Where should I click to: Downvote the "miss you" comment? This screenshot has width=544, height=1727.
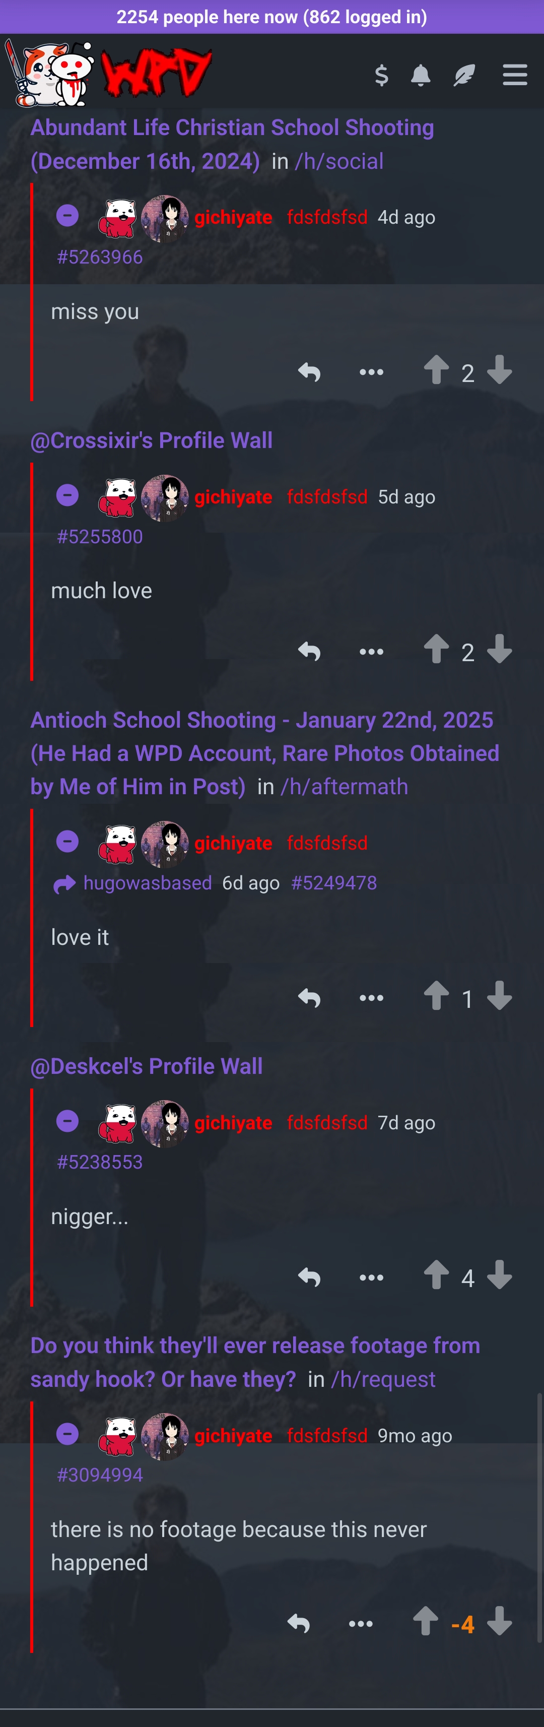tap(499, 369)
